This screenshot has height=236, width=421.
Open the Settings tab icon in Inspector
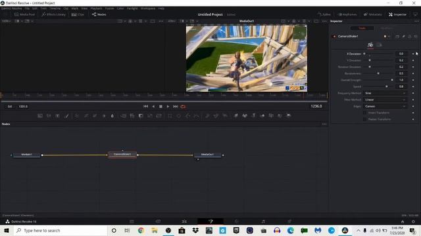379,45
